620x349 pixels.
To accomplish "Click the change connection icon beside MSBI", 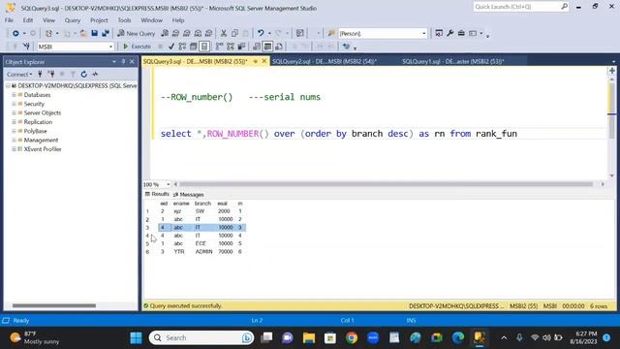I will 26,47.
